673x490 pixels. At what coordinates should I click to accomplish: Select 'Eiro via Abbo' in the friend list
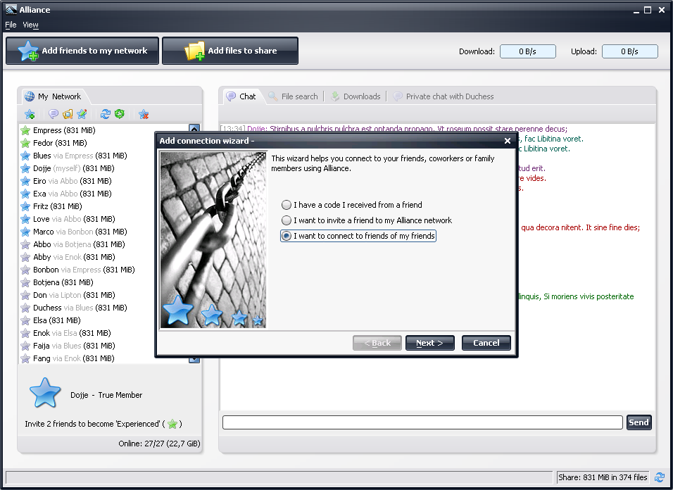tap(72, 181)
